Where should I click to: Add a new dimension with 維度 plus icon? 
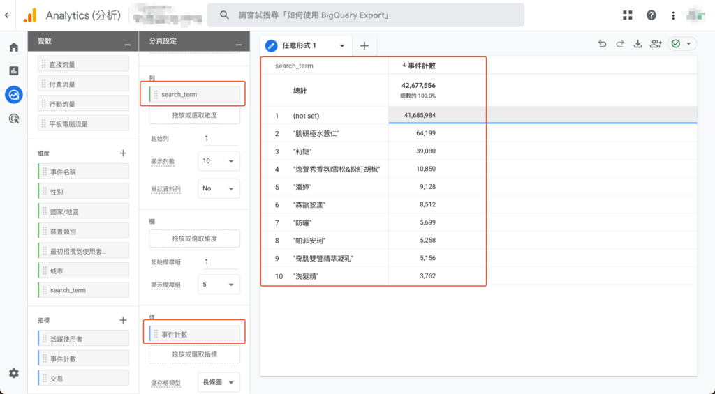[x=123, y=153]
